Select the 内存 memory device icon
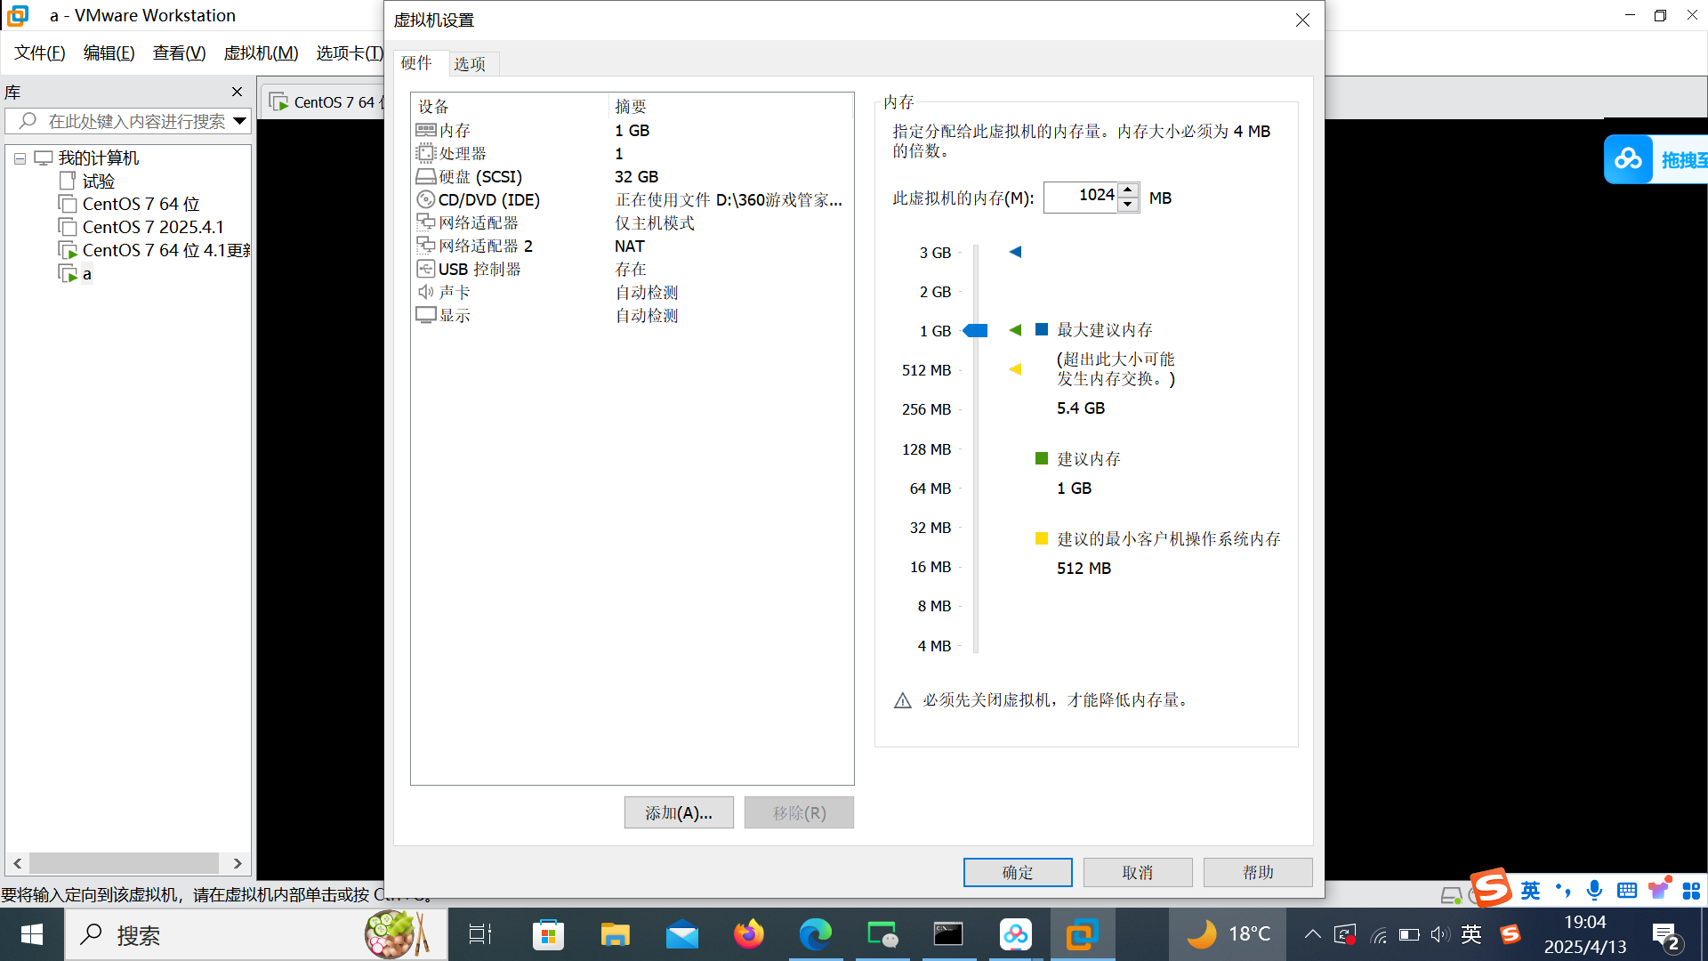 click(425, 130)
